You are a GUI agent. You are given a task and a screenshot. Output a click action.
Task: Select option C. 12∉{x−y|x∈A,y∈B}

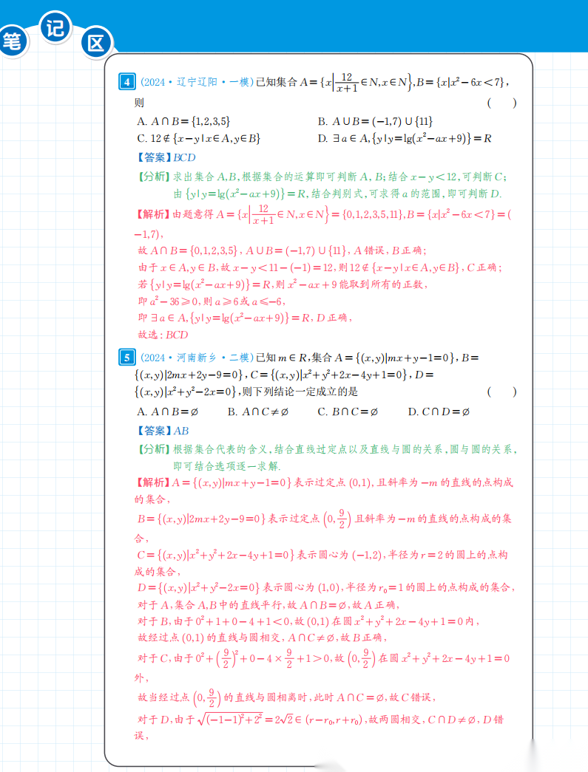click(199, 138)
